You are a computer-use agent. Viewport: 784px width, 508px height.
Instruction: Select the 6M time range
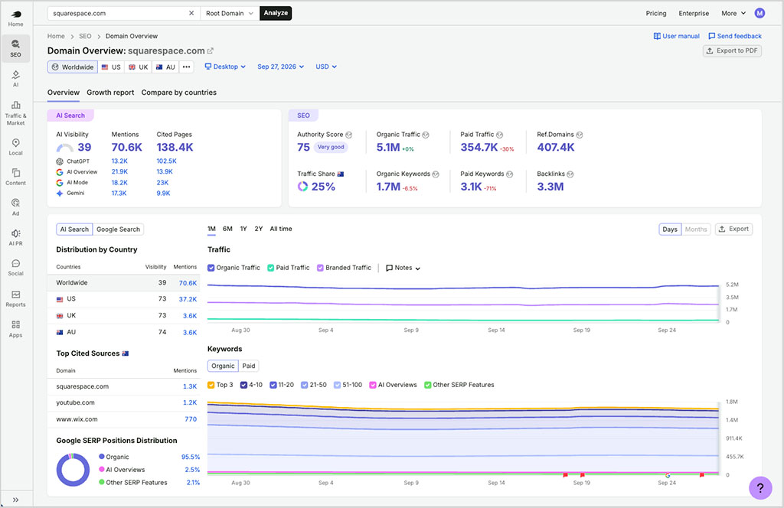click(227, 229)
